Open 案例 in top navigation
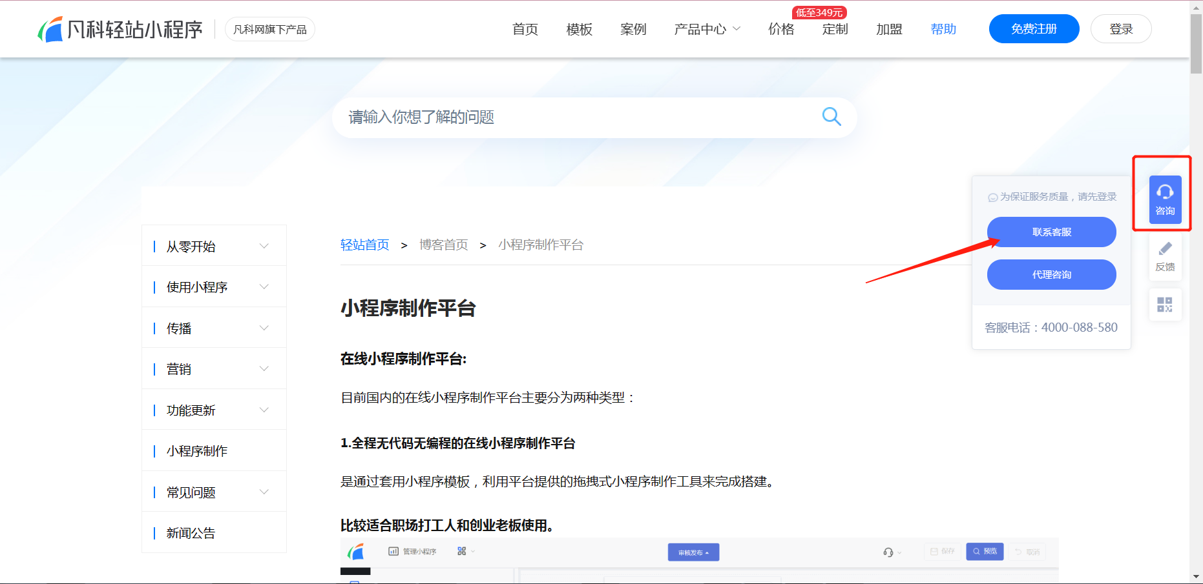Image resolution: width=1203 pixels, height=584 pixels. (633, 29)
